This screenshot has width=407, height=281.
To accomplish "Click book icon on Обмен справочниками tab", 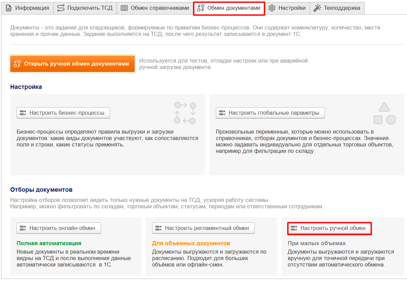I will point(124,8).
